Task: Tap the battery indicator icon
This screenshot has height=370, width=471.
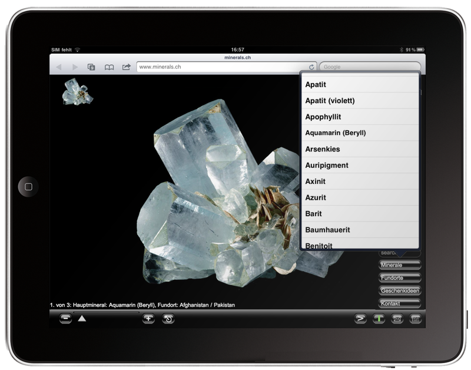Action: point(420,49)
